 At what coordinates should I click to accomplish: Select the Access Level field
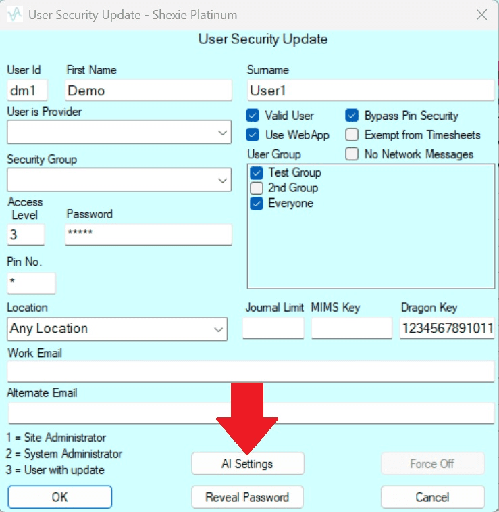click(x=26, y=235)
